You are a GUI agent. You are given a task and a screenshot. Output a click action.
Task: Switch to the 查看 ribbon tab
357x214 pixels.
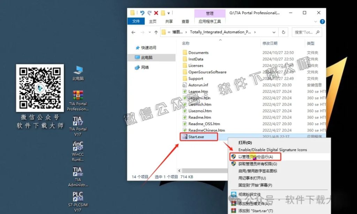[x=185, y=21]
